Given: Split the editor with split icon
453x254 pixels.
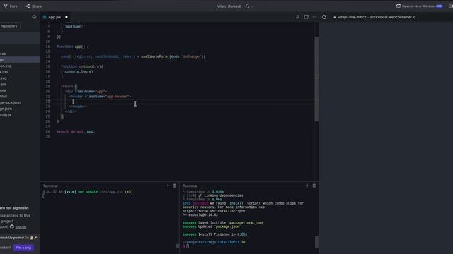Looking at the screenshot, I should click(x=306, y=17).
